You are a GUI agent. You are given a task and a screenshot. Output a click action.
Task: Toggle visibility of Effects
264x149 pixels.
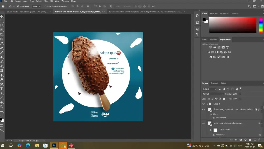(x=211, y=115)
